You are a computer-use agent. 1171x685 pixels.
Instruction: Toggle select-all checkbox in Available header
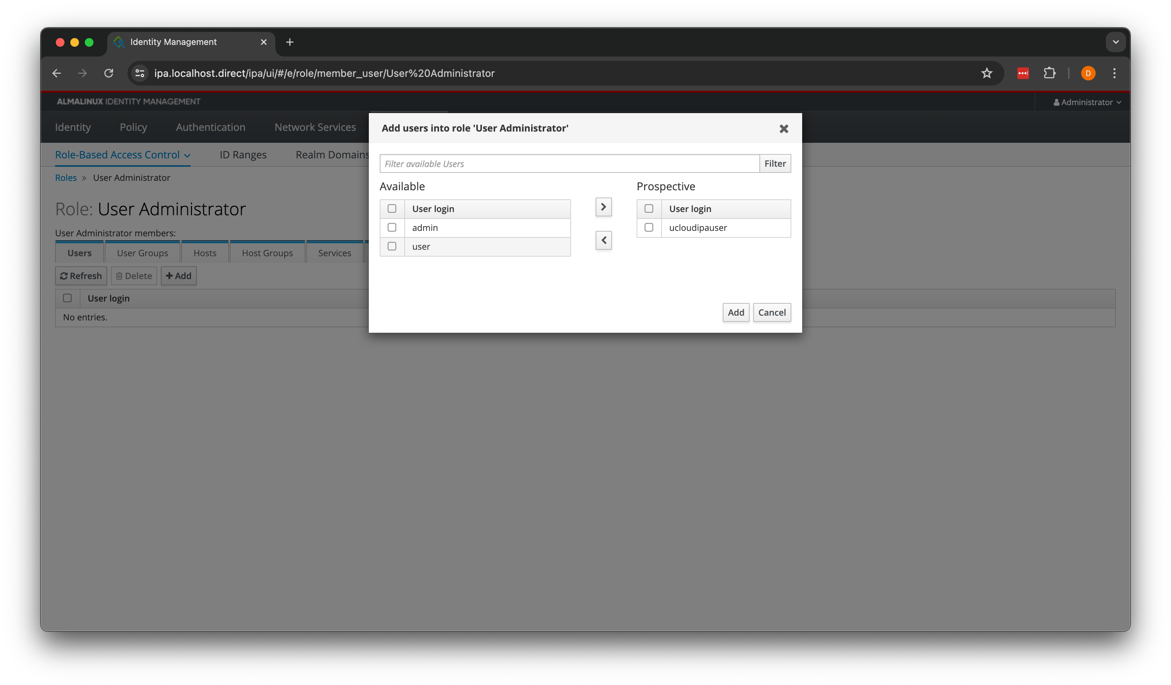(392, 209)
